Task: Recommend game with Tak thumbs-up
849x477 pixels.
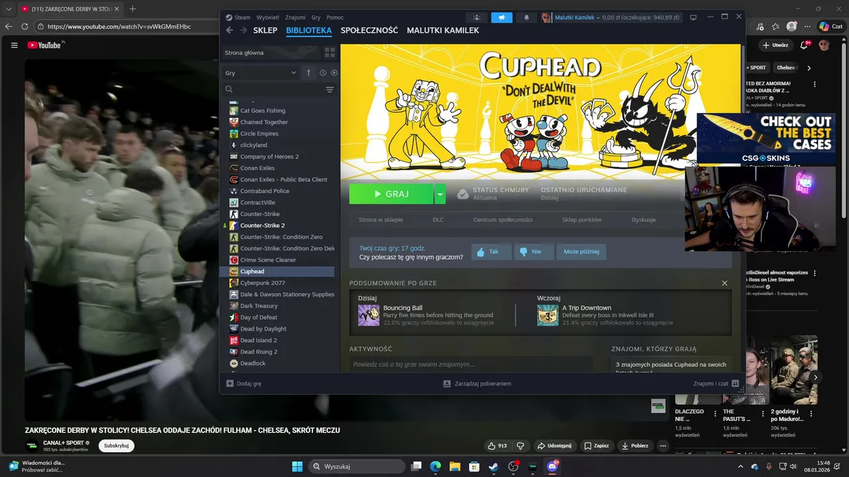Action: 491,252
